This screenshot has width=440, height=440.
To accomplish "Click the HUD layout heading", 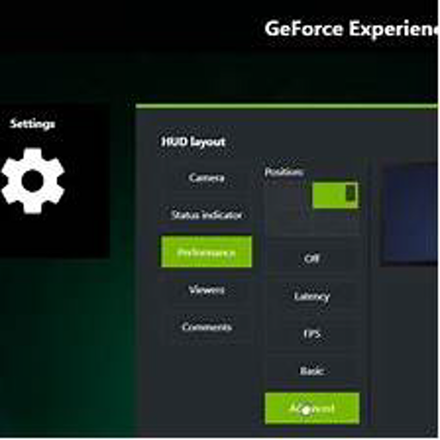I will click(x=193, y=142).
